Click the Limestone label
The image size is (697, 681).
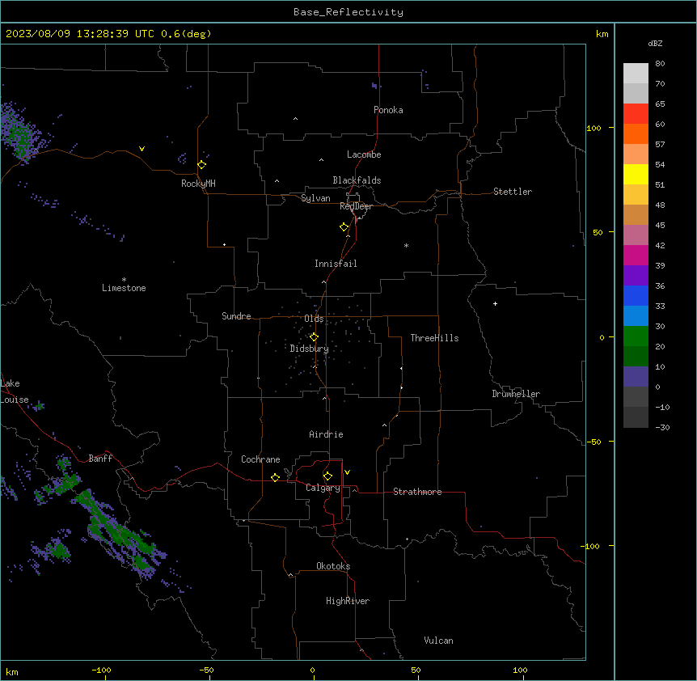(x=124, y=288)
